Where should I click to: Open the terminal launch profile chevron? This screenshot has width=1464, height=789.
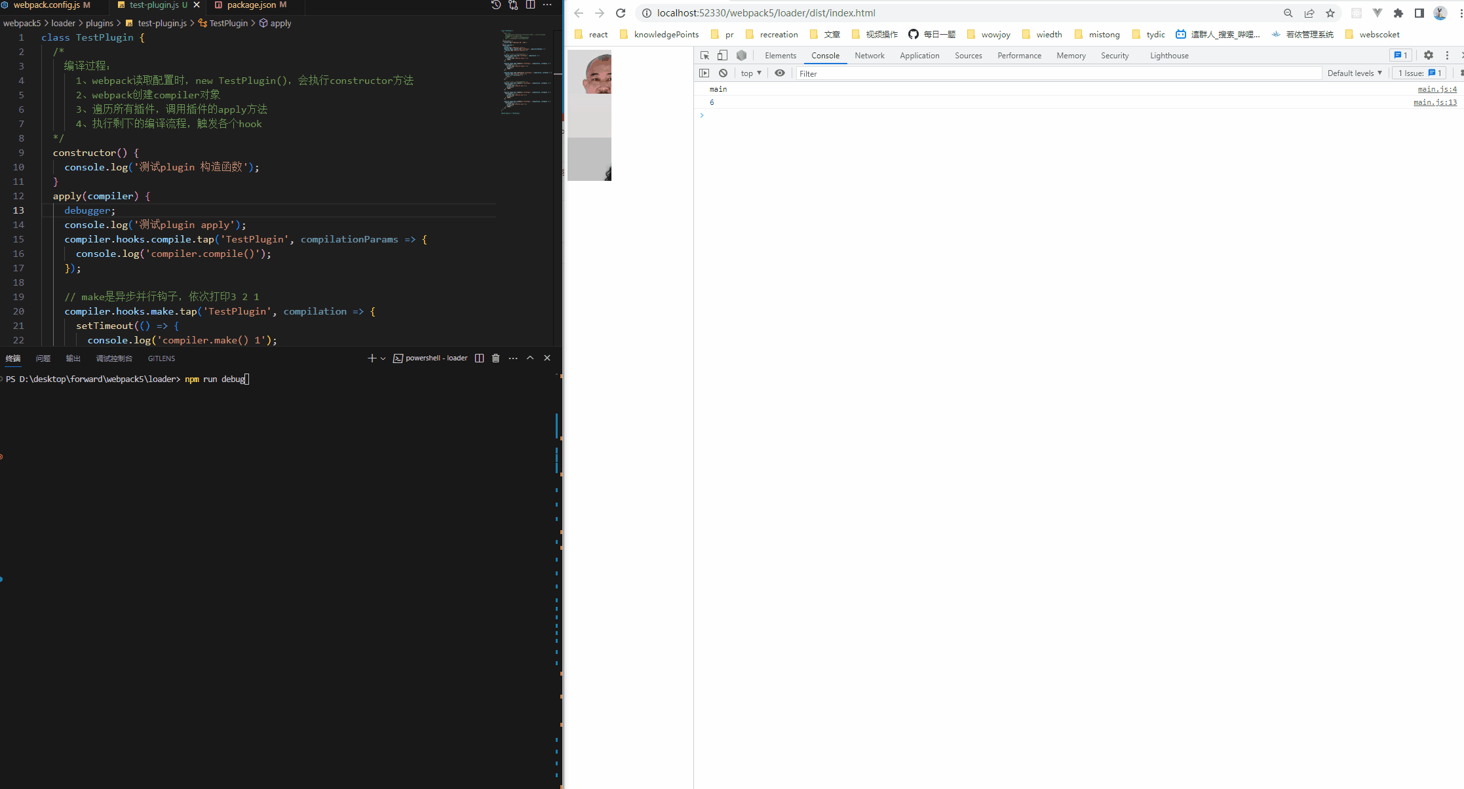[x=383, y=358]
